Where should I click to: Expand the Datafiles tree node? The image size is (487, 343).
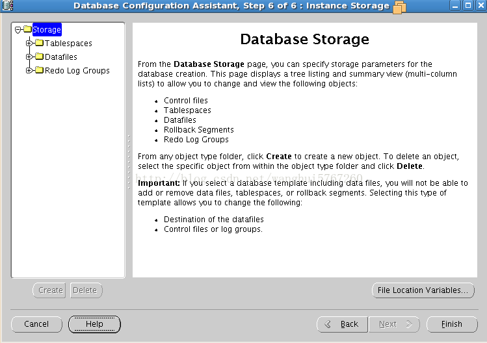[x=29, y=57]
